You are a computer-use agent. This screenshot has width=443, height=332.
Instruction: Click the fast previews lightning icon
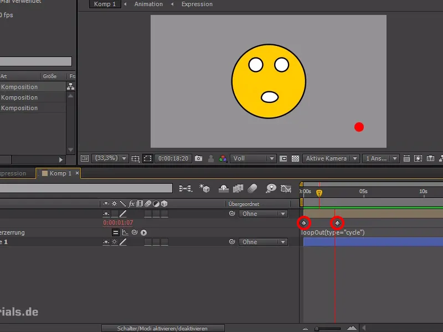pos(418,158)
